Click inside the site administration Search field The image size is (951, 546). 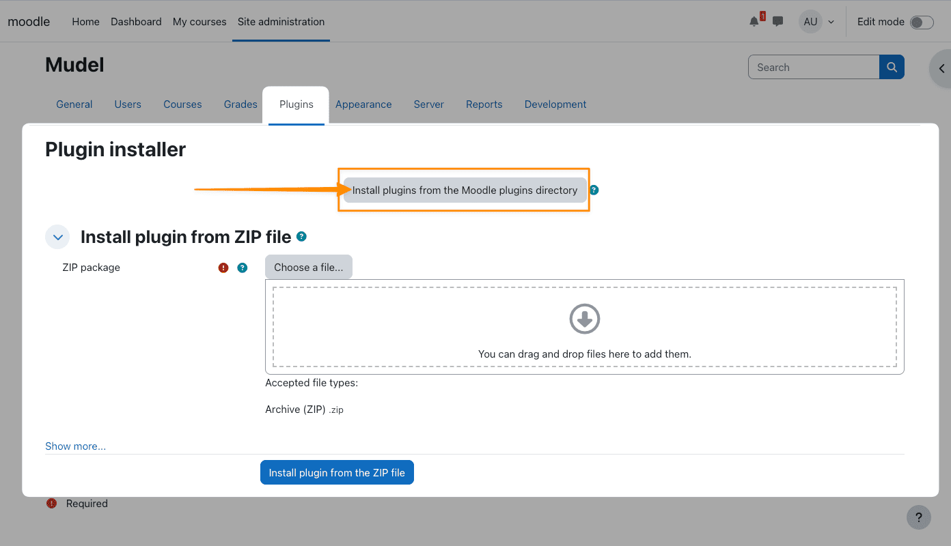coord(814,67)
